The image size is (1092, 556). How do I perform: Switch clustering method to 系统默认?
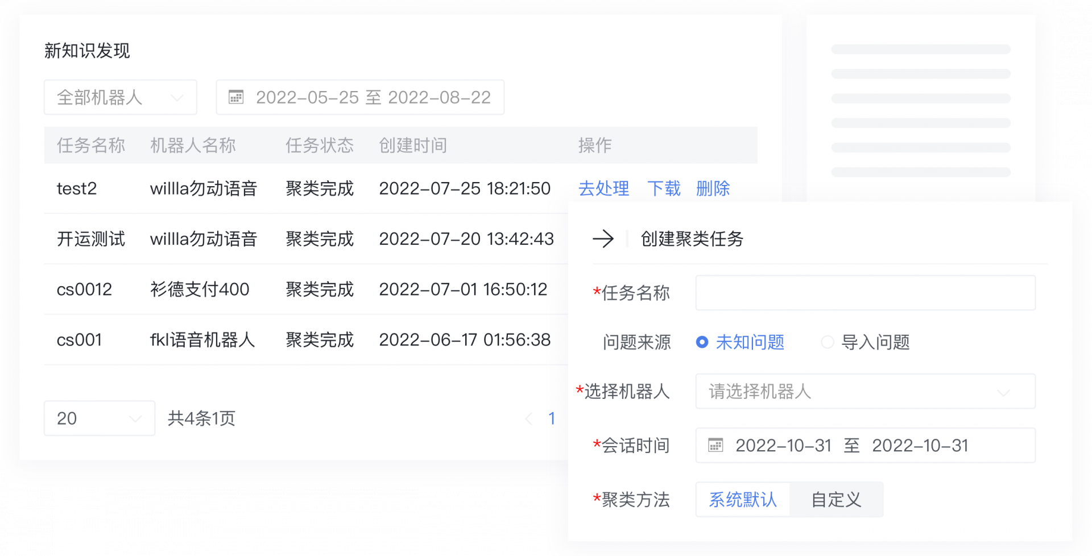743,500
